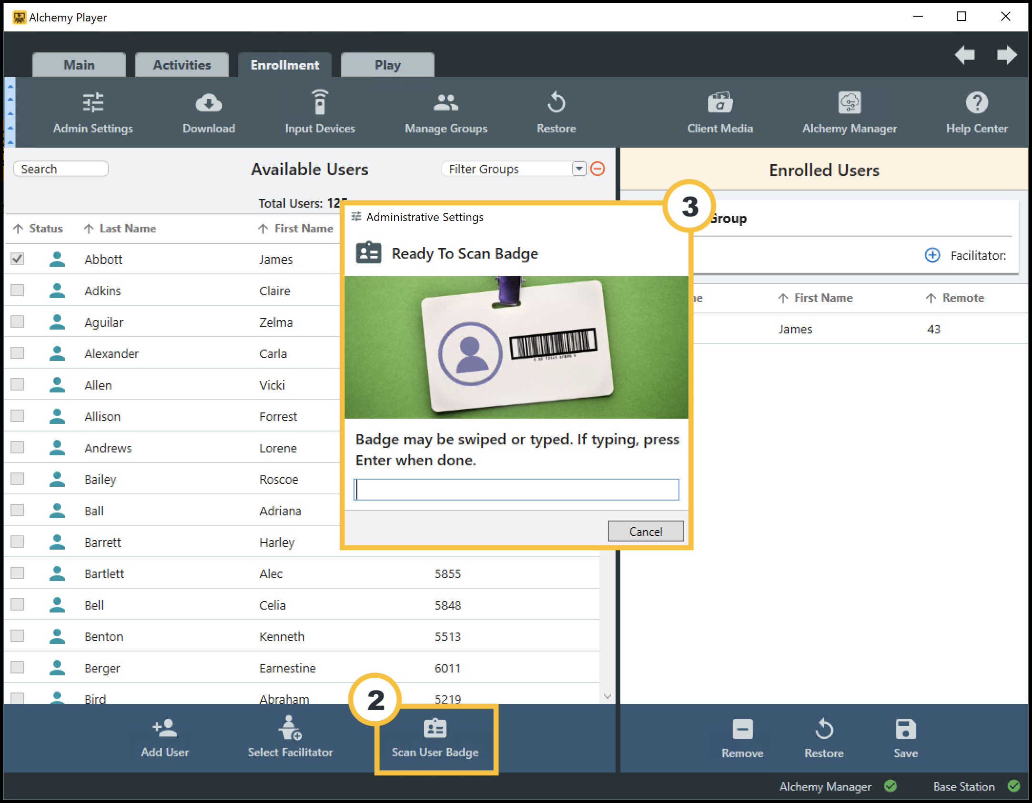Select the Bell Celia row
The width and height of the screenshot is (1032, 803).
click(x=302, y=605)
